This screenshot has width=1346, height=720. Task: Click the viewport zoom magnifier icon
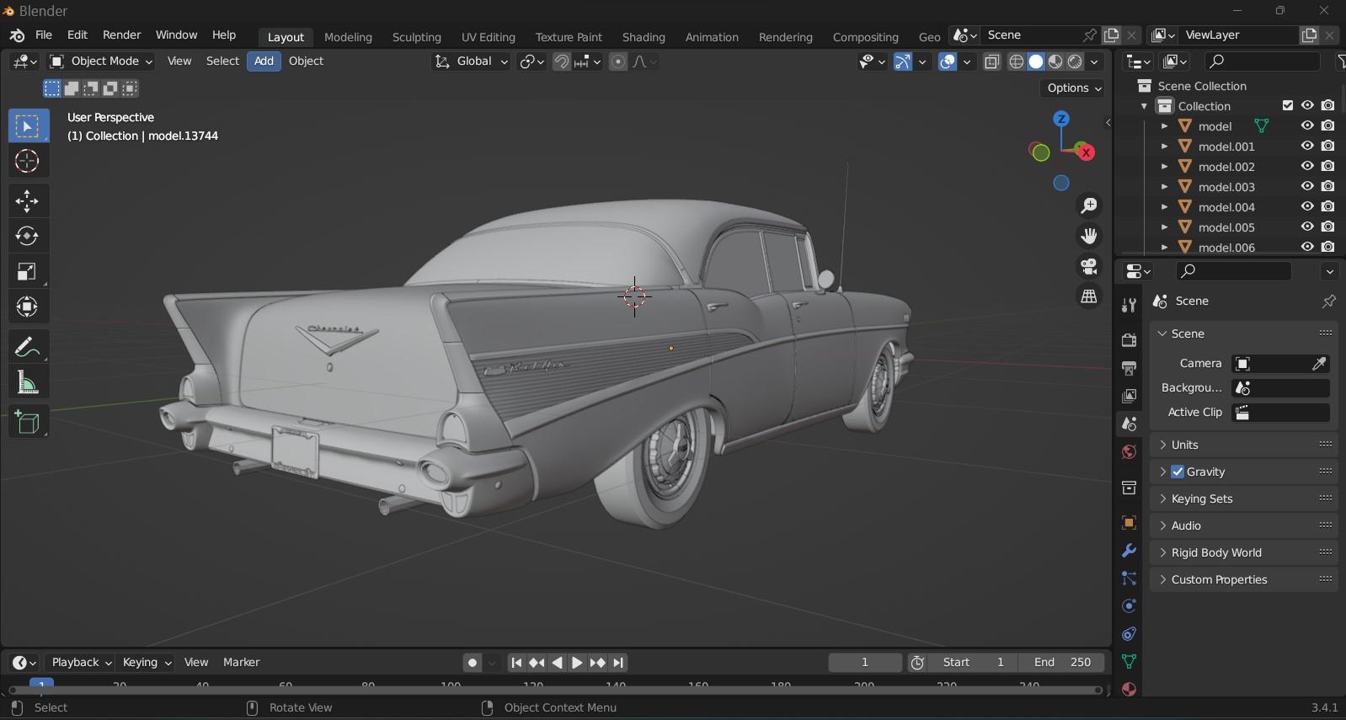tap(1090, 205)
